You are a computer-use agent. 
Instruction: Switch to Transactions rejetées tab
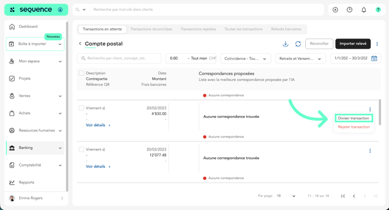tap(198, 29)
